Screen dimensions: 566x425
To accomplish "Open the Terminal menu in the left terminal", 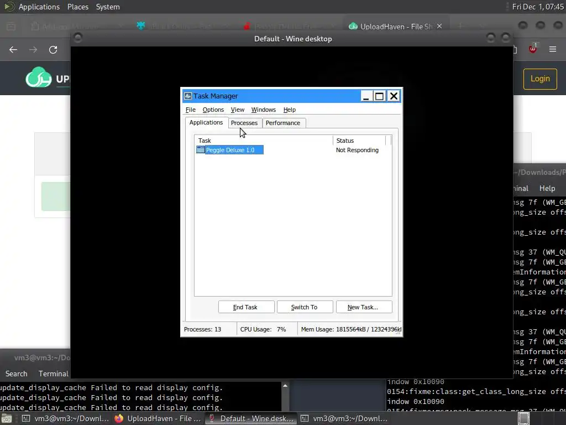I will [x=54, y=374].
